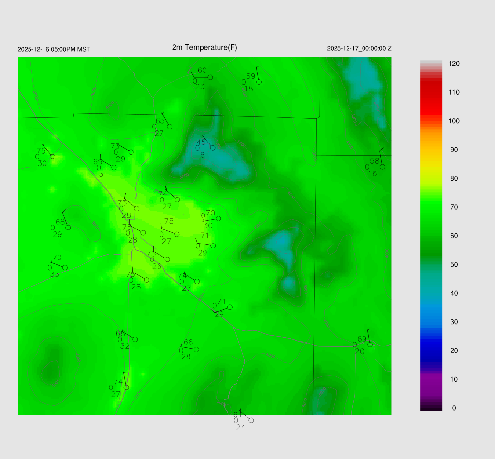Select the station plot showing 60 and 23
This screenshot has width=495, height=459.
(x=210, y=77)
